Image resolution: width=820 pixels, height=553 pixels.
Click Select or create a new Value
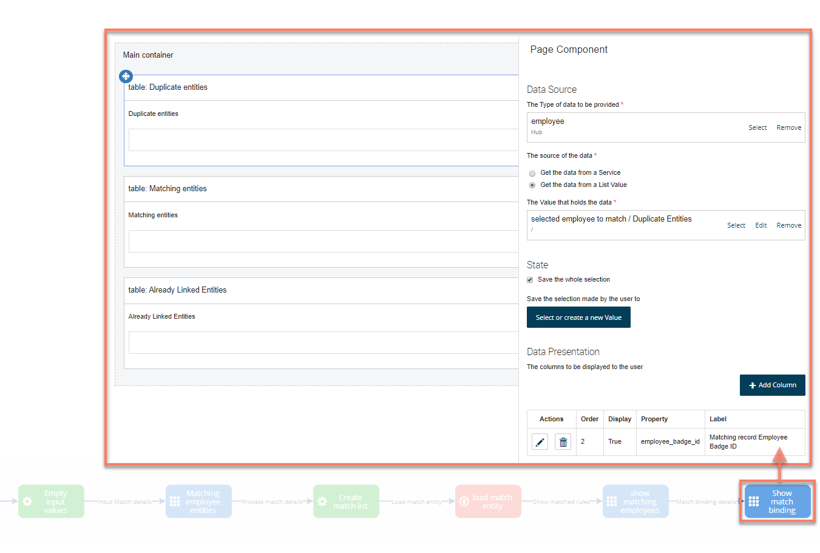578,317
